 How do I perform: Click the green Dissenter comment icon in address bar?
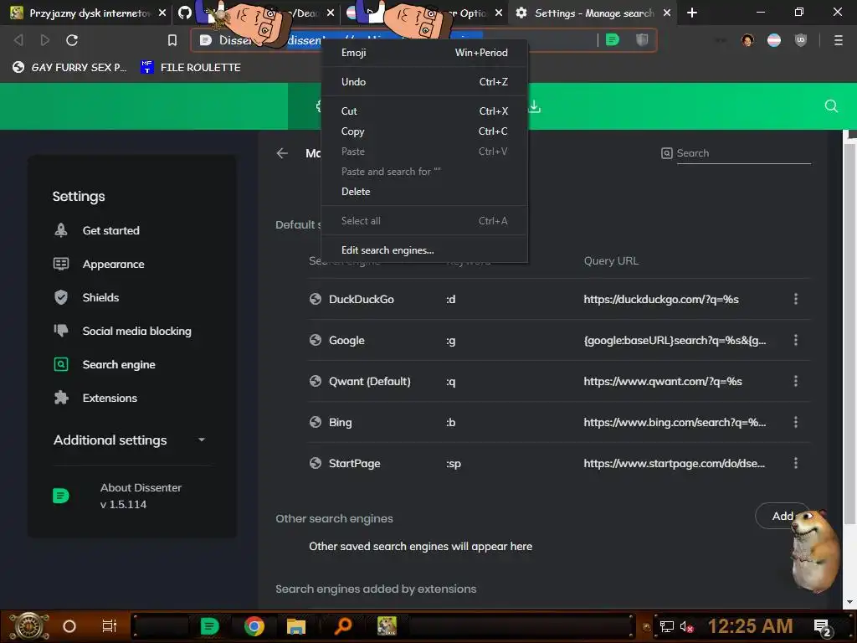tap(613, 40)
